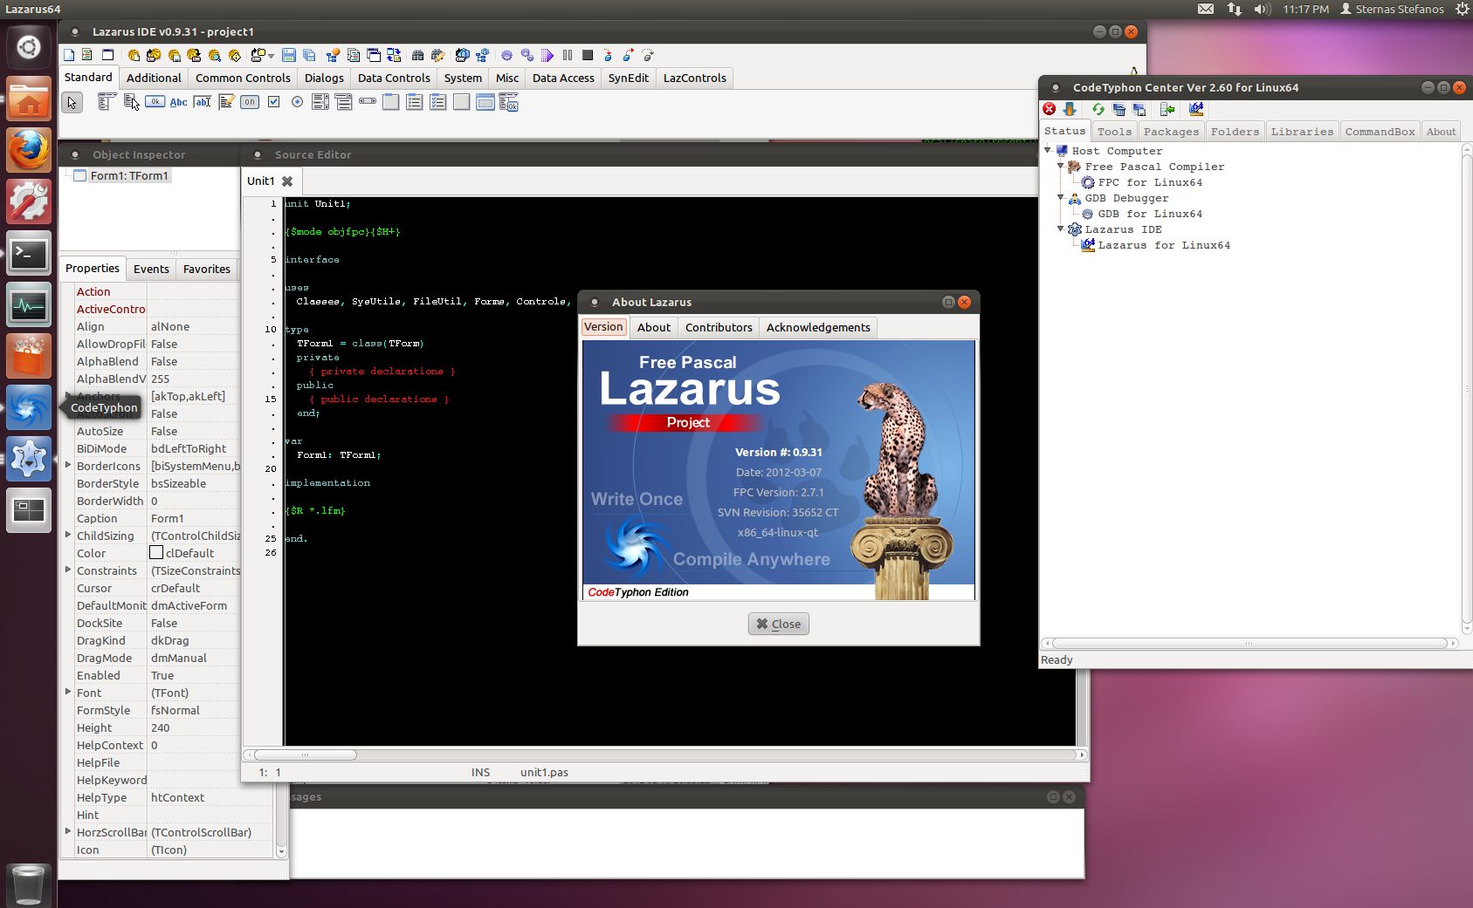
Task: Select the TButton Ok component icon
Action: pyautogui.click(x=155, y=102)
